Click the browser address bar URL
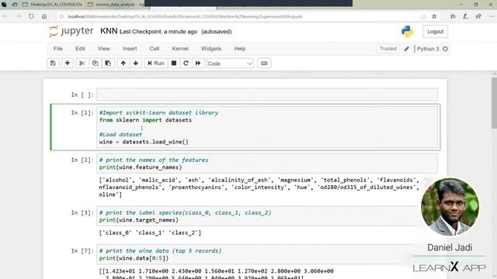Screen dimensions: 497x279 click(185, 16)
